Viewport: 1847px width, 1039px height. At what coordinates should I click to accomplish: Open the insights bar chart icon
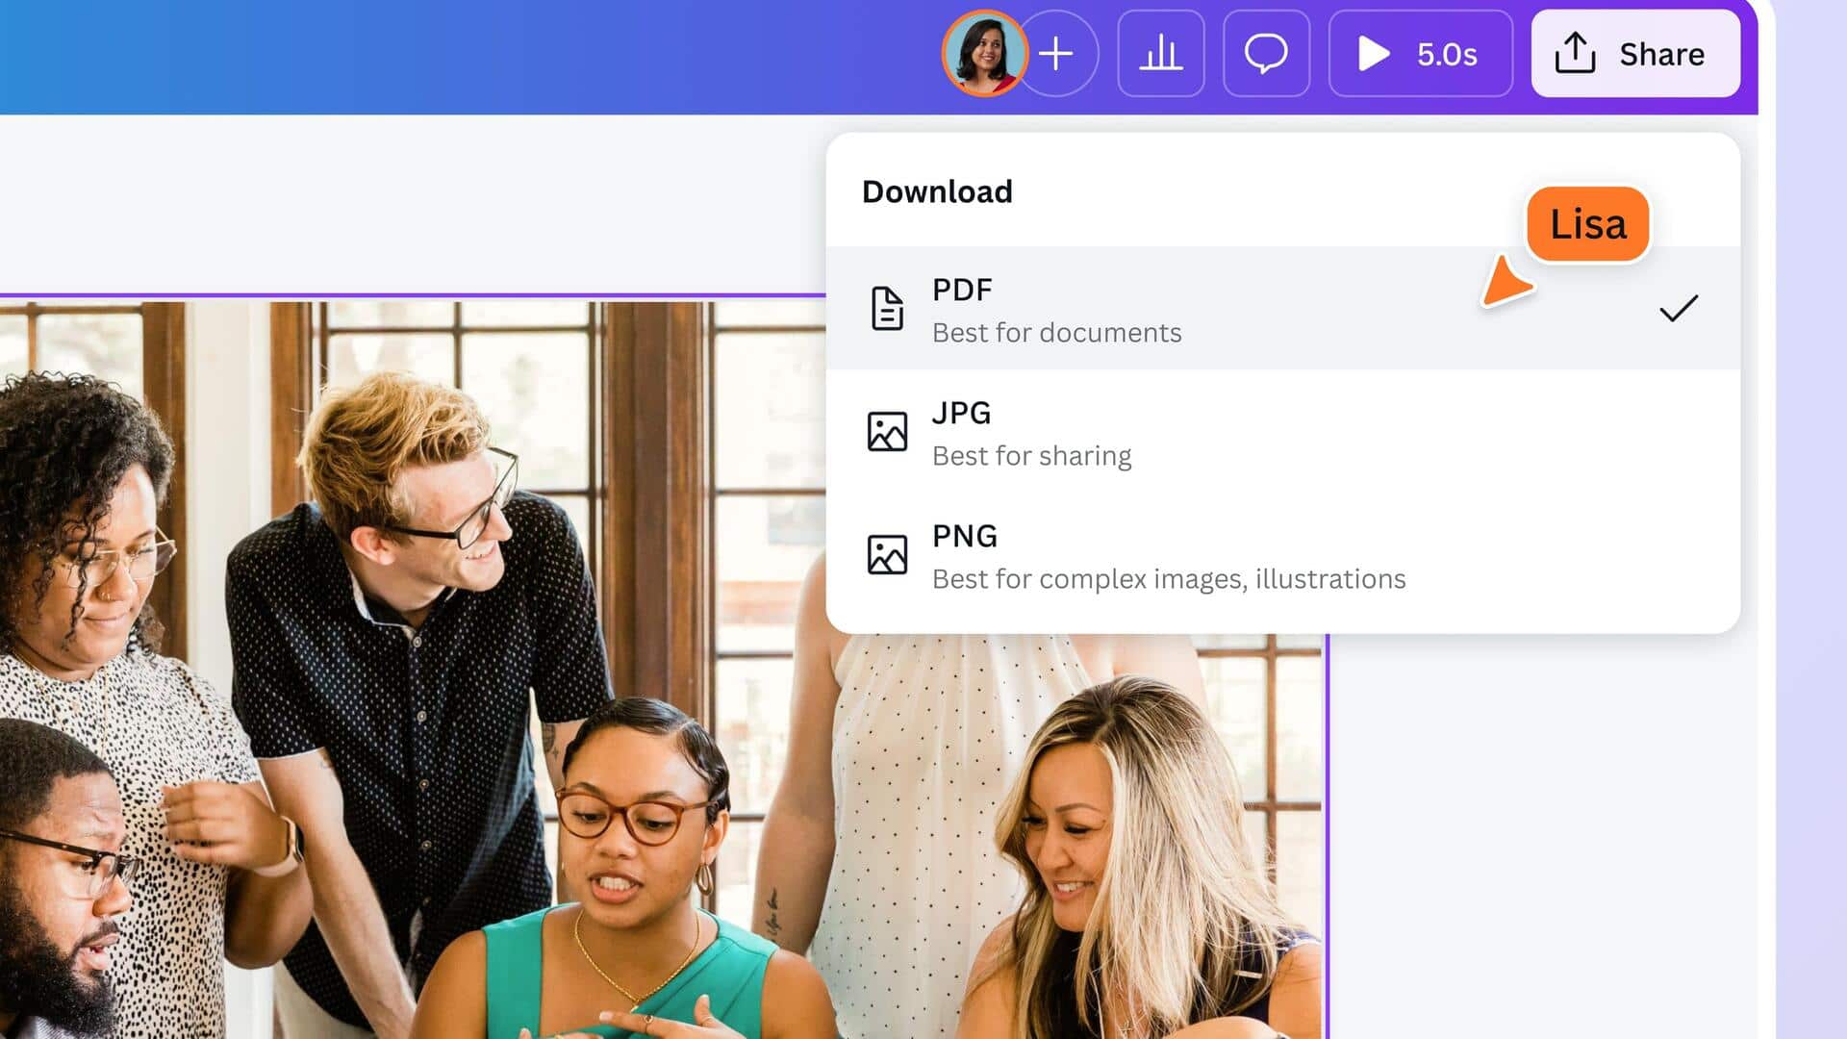click(x=1162, y=55)
